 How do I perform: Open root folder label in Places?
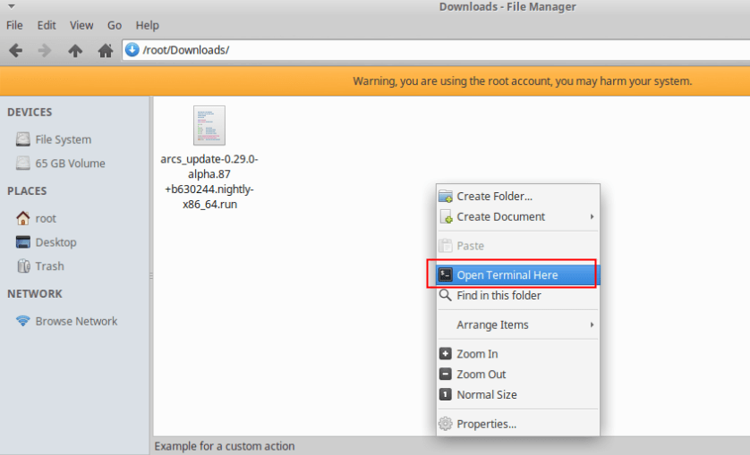46,218
